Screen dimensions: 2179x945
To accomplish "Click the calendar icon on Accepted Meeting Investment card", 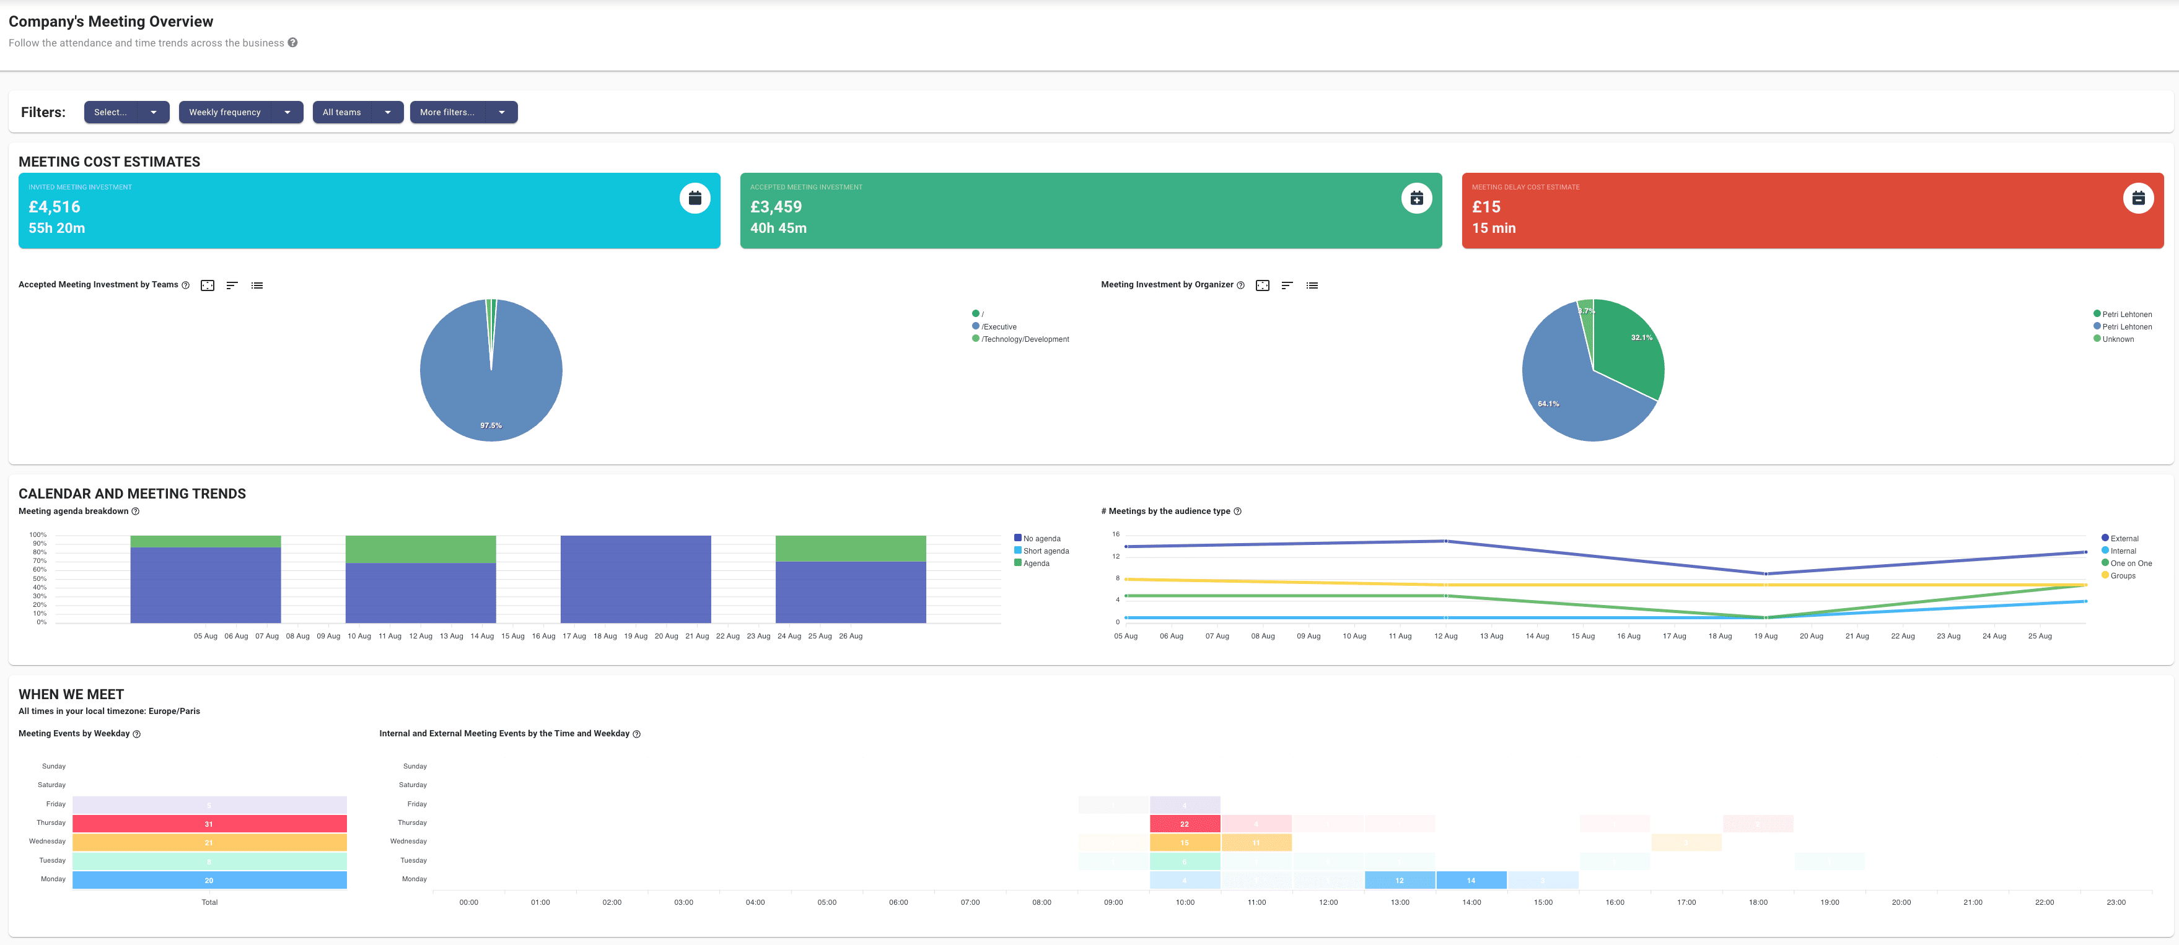I will coord(1416,198).
